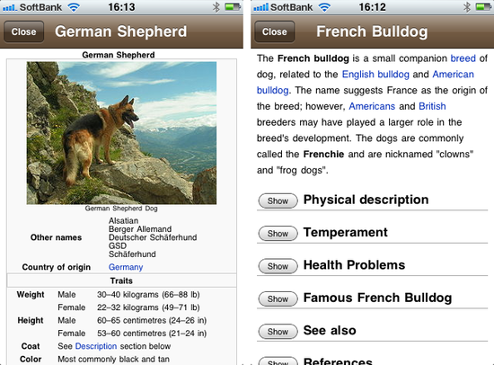Expand the References section
494x365 pixels.
click(278, 361)
